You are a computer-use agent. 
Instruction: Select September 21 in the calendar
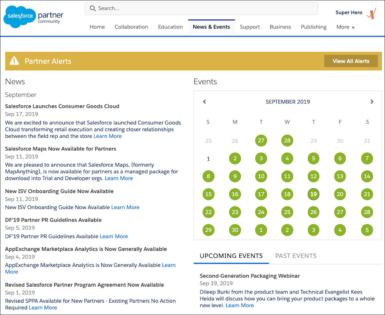pyautogui.click(x=367, y=194)
